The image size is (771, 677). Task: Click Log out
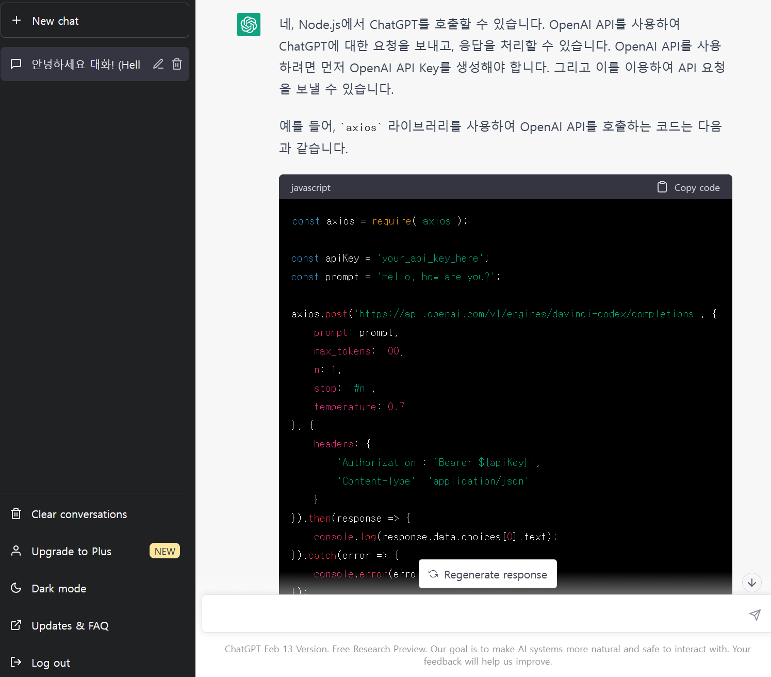pyautogui.click(x=95, y=663)
